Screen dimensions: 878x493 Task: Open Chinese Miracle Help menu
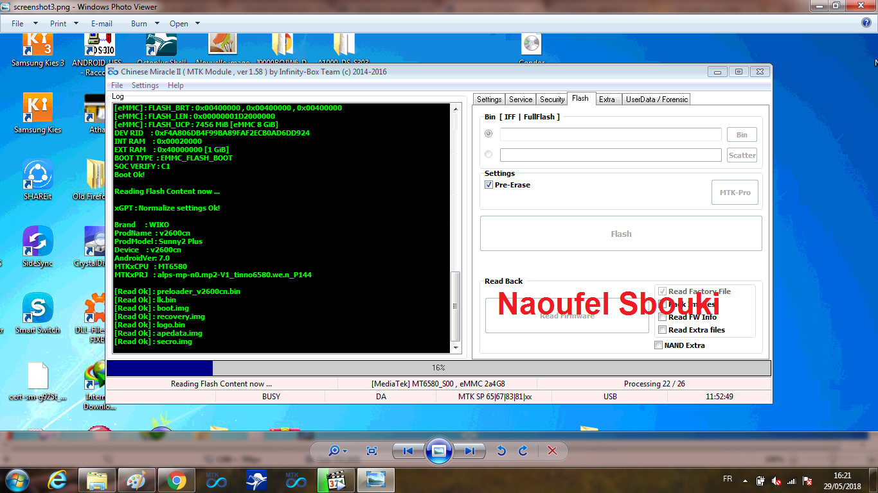175,85
